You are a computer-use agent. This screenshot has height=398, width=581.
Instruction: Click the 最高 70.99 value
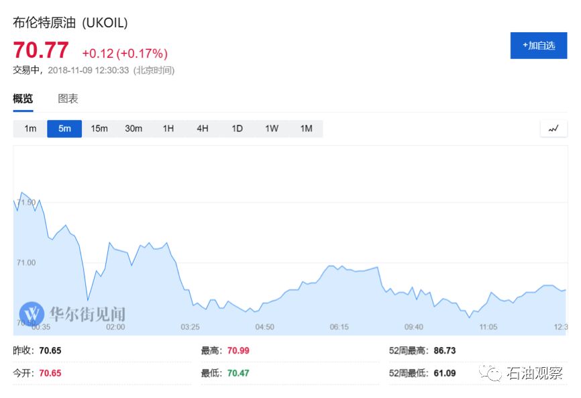tap(238, 350)
